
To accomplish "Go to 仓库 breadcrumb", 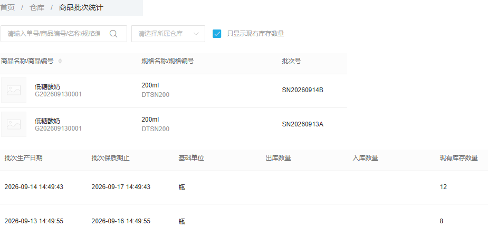I will pos(37,7).
